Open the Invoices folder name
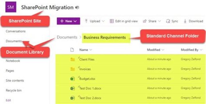Viewport: 206px width, 104px height. click(x=85, y=69)
